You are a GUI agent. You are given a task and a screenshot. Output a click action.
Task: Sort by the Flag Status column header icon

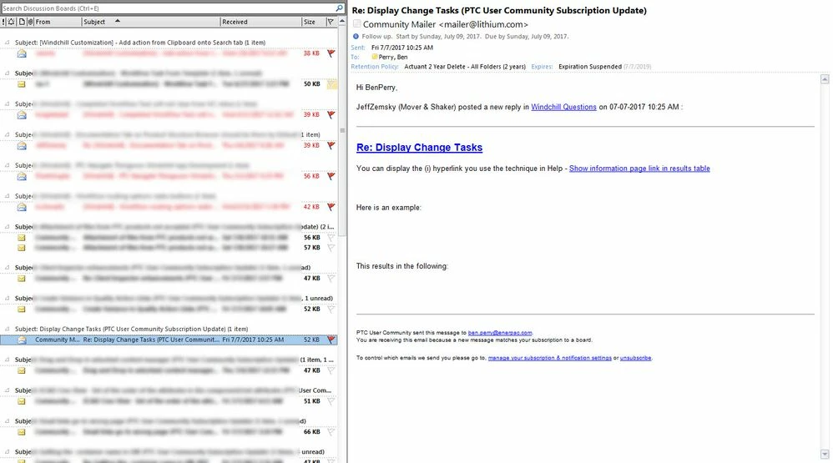(x=330, y=22)
